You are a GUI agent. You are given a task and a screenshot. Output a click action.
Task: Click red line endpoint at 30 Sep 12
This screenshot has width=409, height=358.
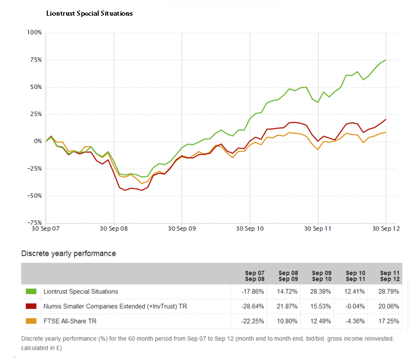point(386,119)
